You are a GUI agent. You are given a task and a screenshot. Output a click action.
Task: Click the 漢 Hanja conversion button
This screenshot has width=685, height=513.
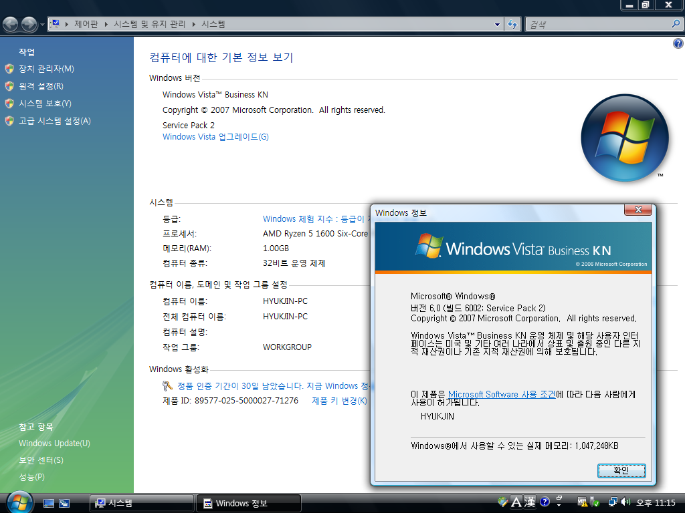click(530, 502)
